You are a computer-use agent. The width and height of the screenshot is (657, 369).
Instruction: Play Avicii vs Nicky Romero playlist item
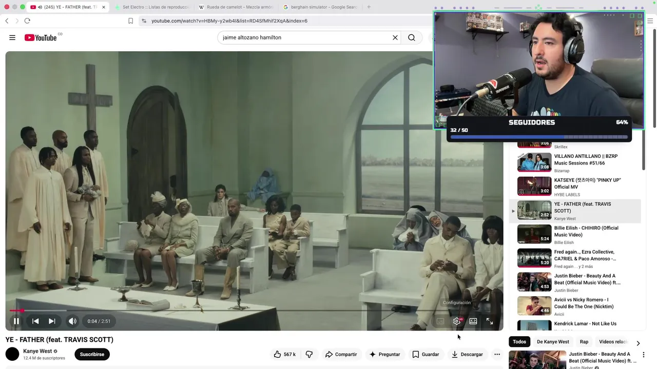(575, 306)
